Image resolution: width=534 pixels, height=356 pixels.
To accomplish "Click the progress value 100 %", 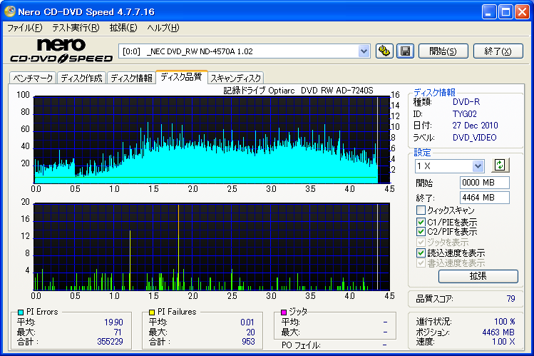I will click(x=505, y=322).
